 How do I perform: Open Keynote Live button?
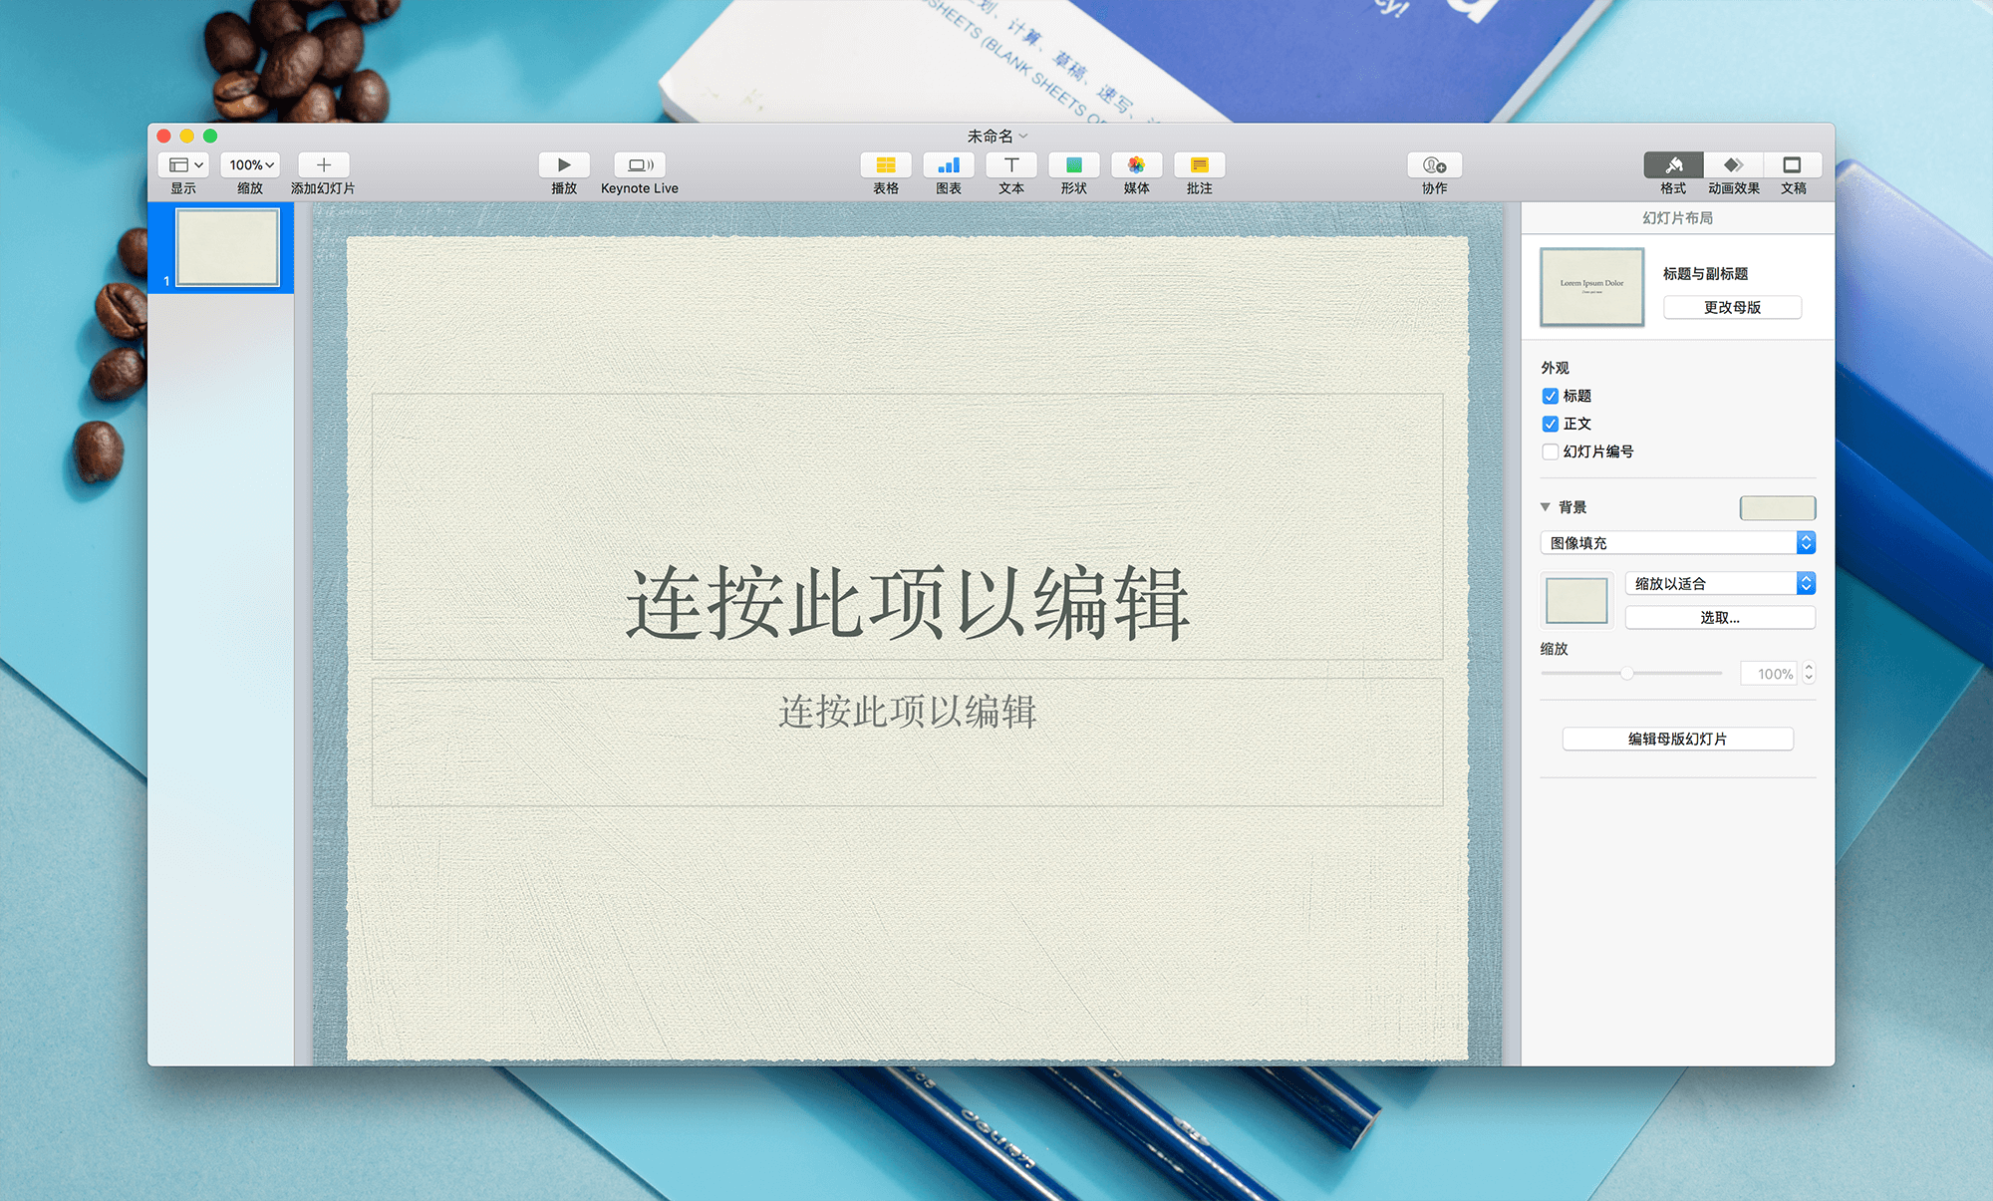640,164
